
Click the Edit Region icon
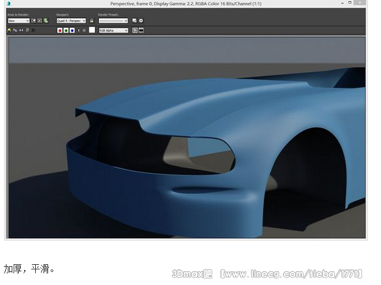[34, 21]
